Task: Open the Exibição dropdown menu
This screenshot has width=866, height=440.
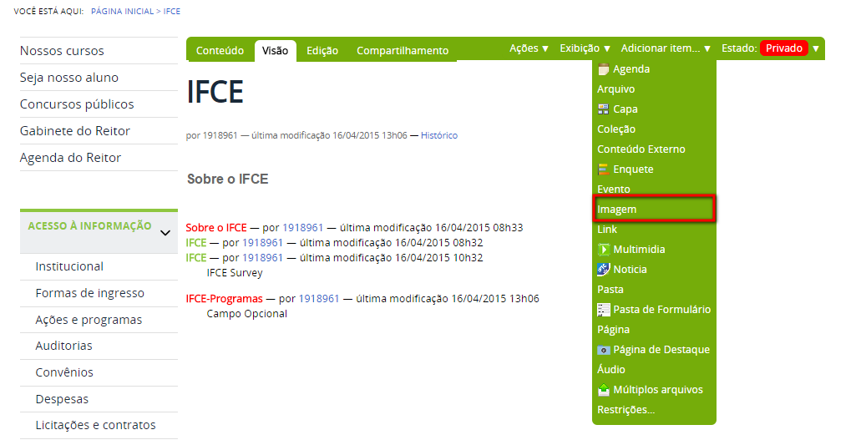Action: coord(585,48)
